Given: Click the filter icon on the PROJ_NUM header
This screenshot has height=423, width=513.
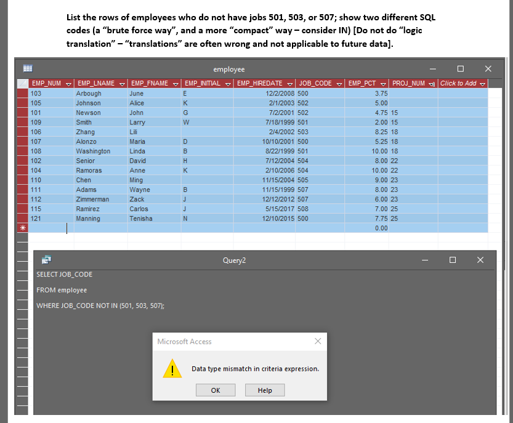Looking at the screenshot, I should tap(431, 83).
